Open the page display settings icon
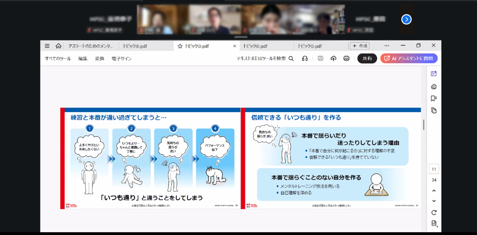The height and width of the screenshot is (235, 477). (434, 224)
